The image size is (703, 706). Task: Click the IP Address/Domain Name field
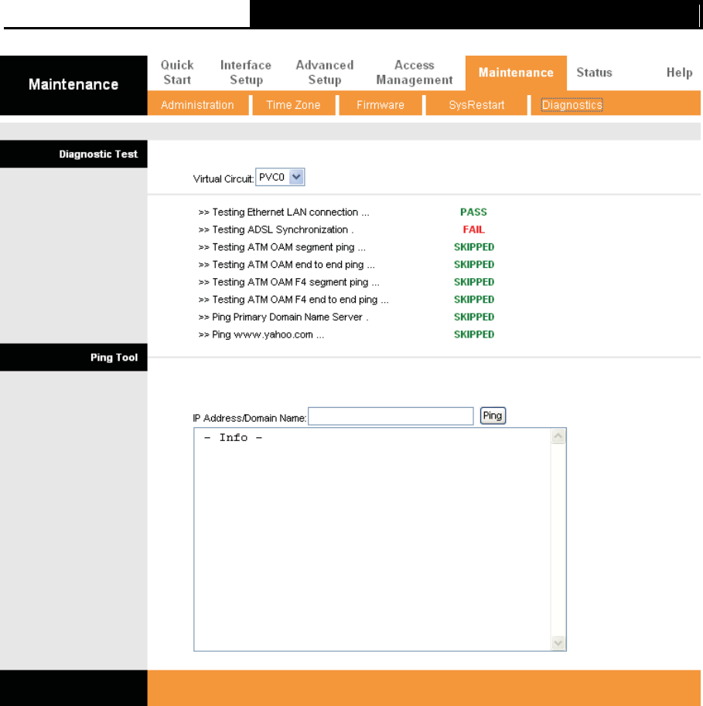coord(391,416)
